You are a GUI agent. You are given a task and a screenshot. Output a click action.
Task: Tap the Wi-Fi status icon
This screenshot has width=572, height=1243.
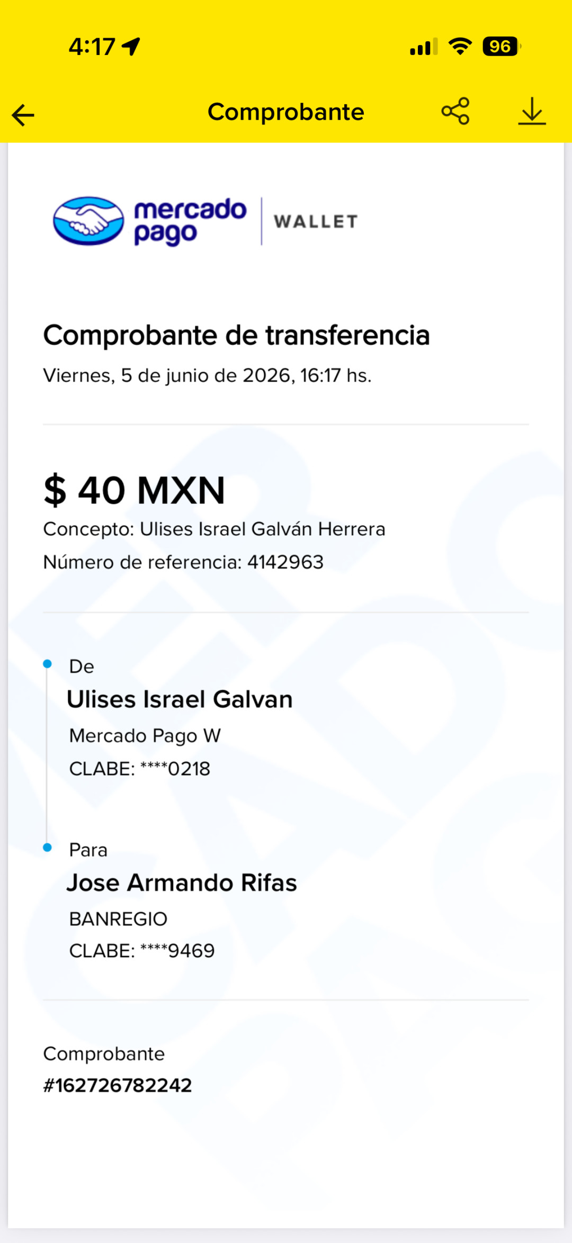(x=460, y=47)
